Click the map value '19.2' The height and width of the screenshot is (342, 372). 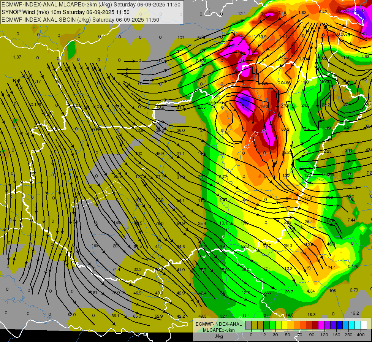coord(355,313)
